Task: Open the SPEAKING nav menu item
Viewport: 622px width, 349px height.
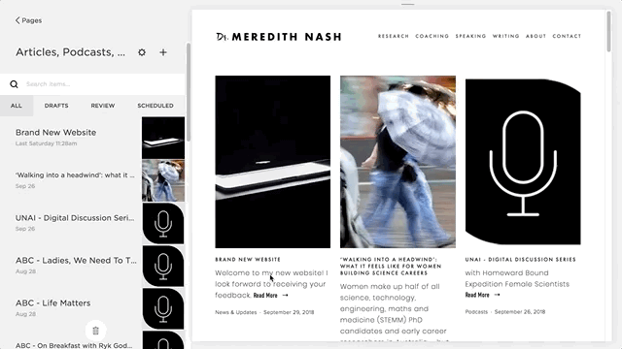Action: pyautogui.click(x=470, y=36)
